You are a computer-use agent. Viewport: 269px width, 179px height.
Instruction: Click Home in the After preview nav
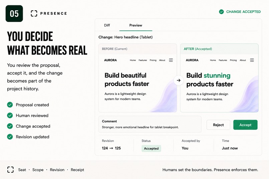pyautogui.click(x=213, y=60)
